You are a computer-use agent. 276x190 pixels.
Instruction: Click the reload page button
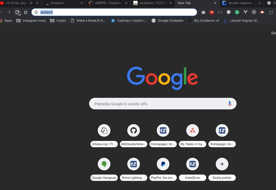pos(17,12)
